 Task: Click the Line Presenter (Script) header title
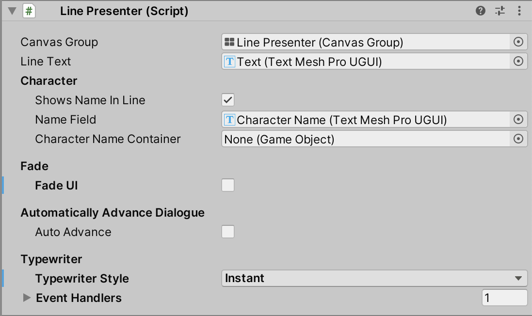[124, 11]
